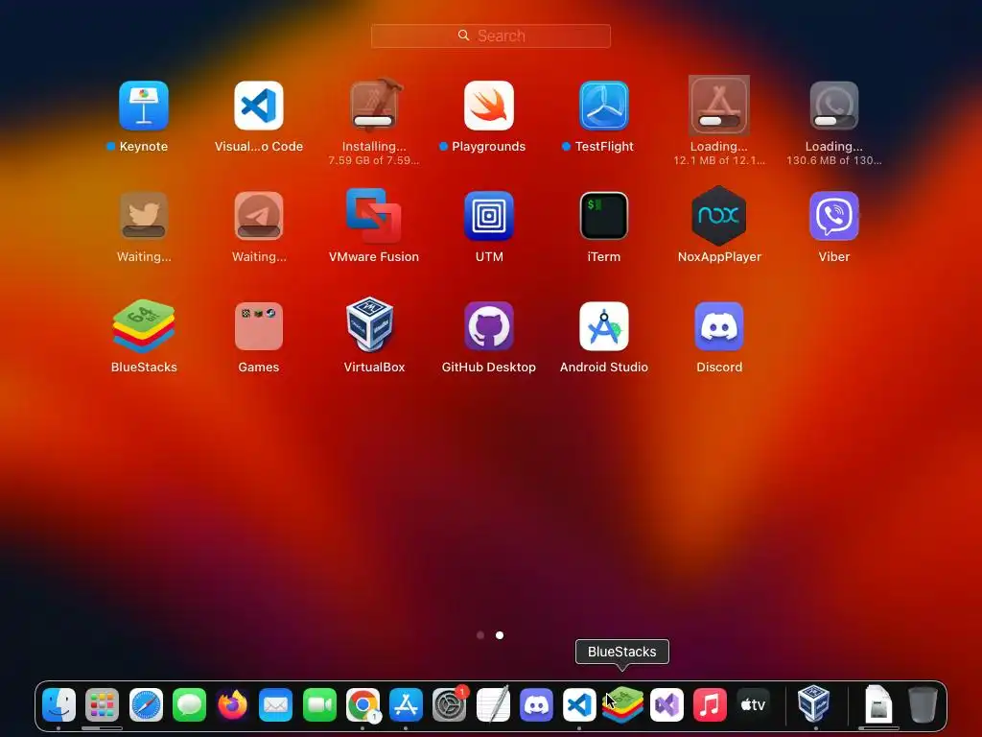Launch Visual Studio Code from the Launchpad grid
This screenshot has width=982, height=737.
point(259,106)
